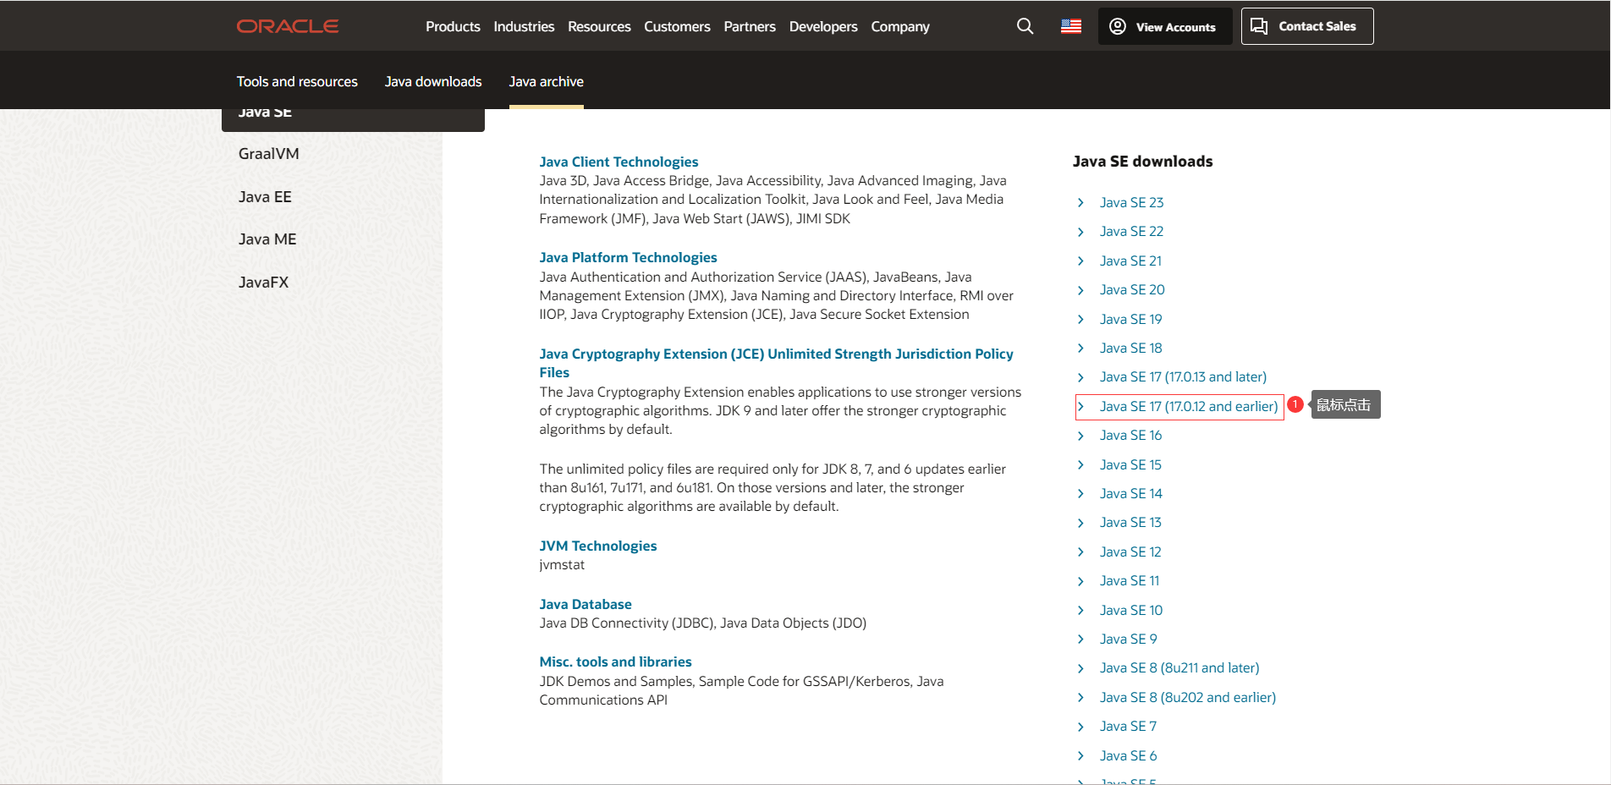This screenshot has width=1611, height=785.
Task: Select JavaFX in the sidebar
Action: 264,283
